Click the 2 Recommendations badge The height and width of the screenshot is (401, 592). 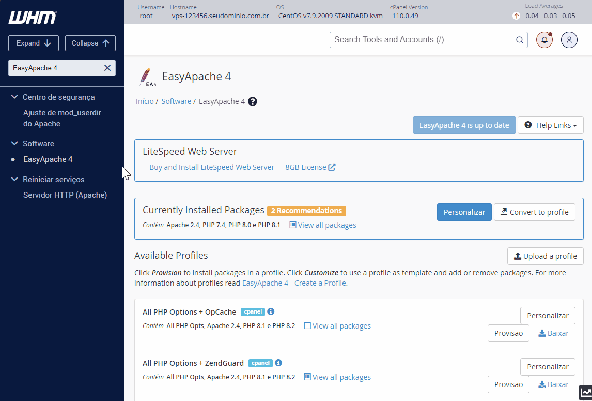point(306,211)
